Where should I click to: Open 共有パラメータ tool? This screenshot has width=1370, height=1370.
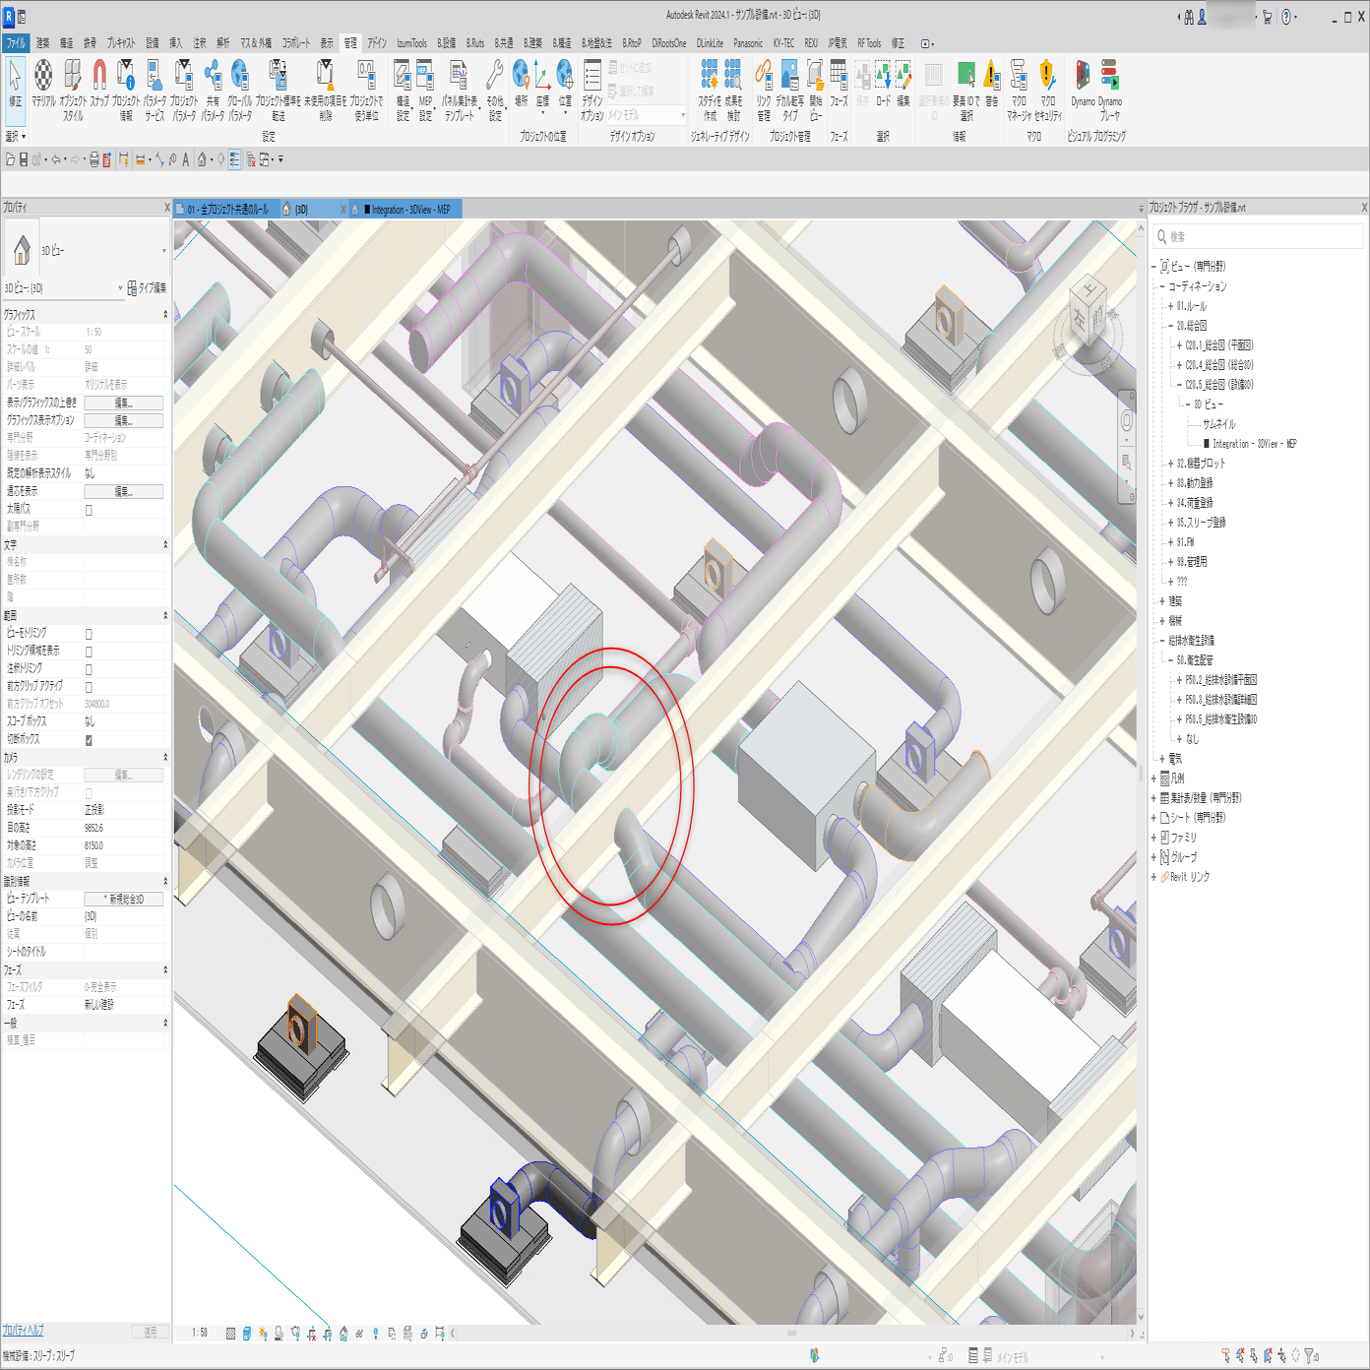(x=213, y=90)
